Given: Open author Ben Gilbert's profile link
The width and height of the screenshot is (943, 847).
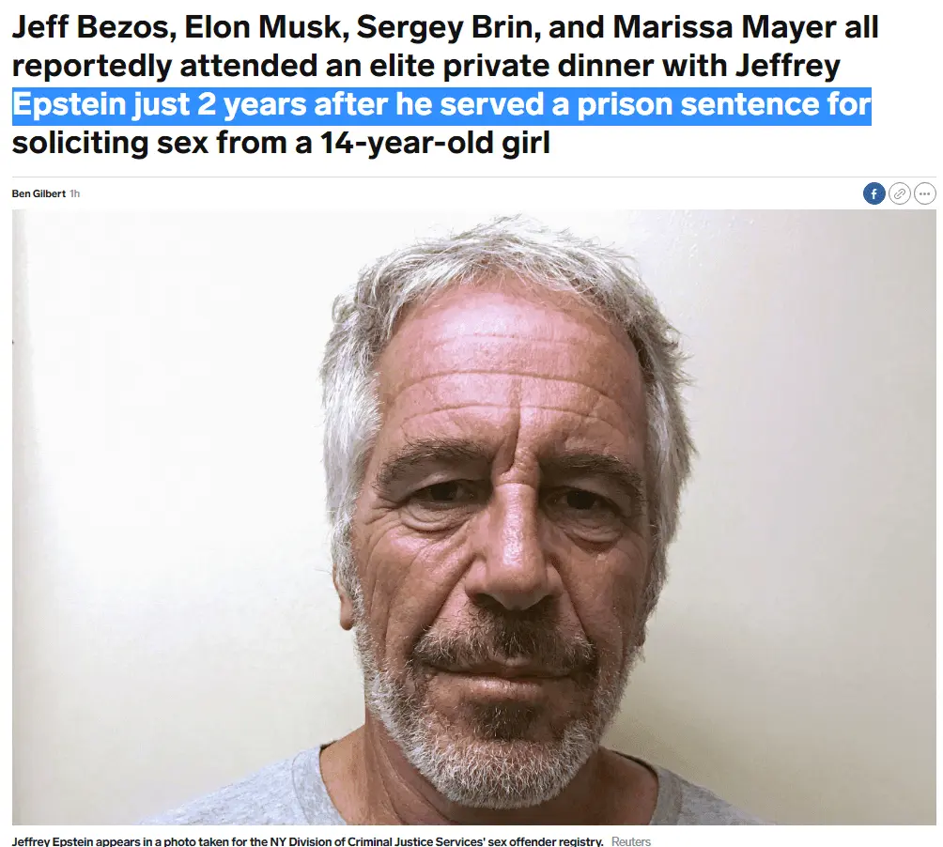Looking at the screenshot, I should 39,193.
